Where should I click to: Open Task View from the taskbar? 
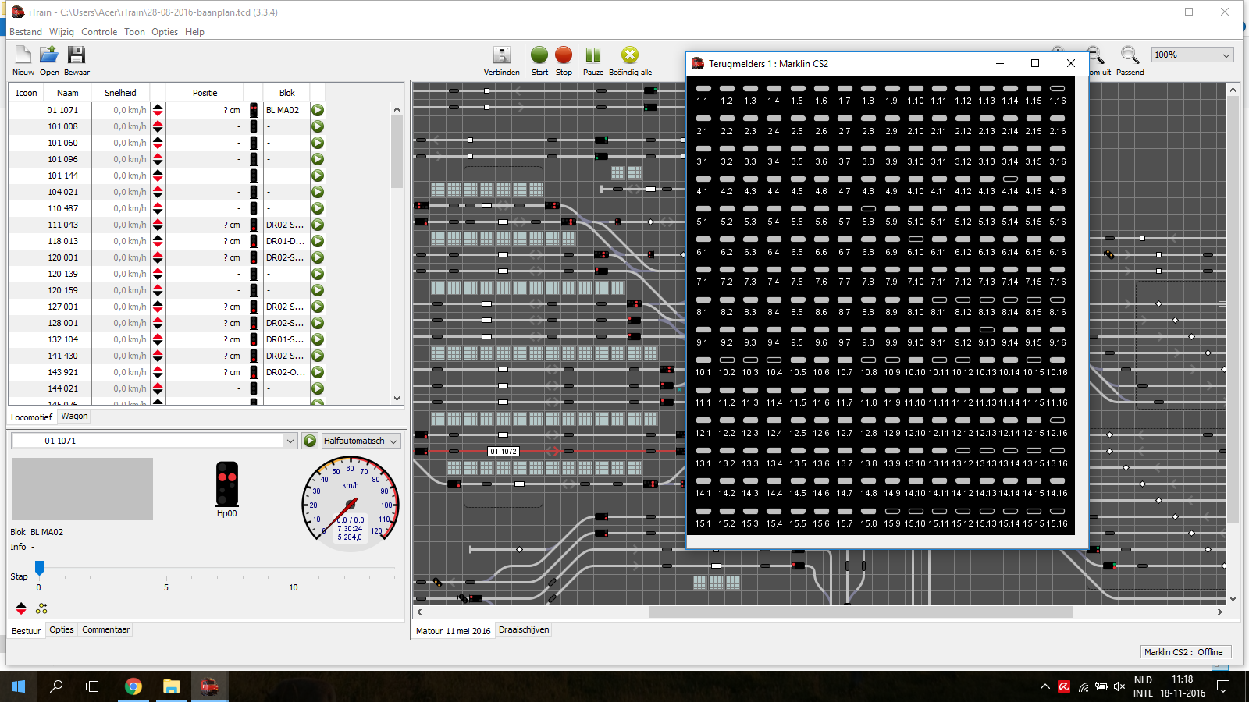tap(94, 686)
